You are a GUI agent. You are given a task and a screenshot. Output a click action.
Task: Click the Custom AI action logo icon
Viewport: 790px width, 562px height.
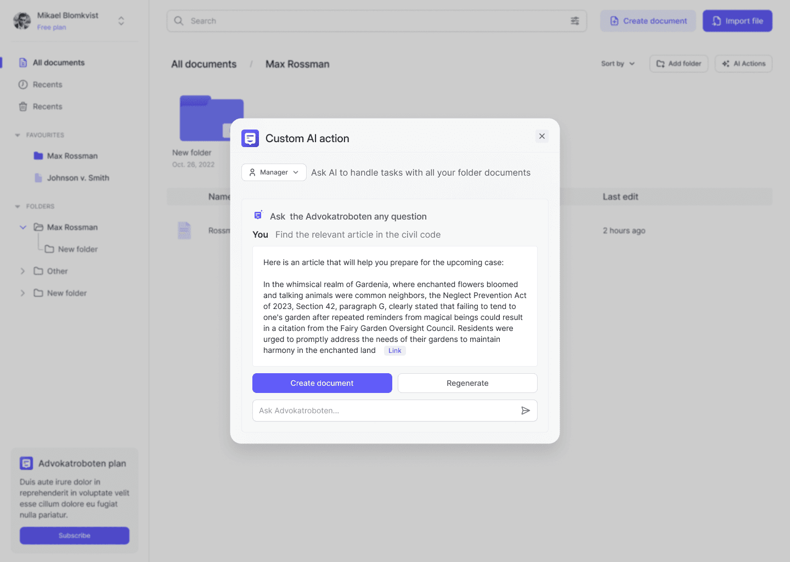250,138
